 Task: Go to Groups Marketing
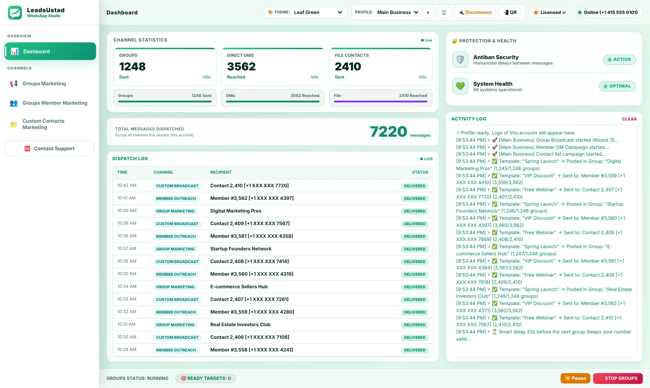tap(50, 84)
